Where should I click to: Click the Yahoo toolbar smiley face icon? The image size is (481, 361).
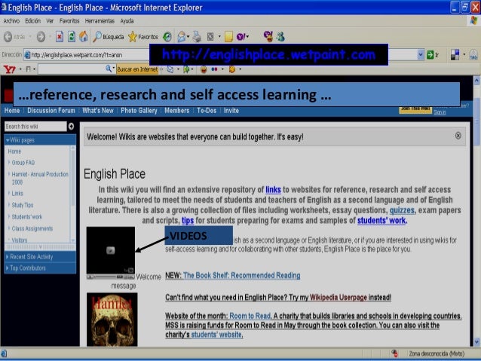point(203,69)
